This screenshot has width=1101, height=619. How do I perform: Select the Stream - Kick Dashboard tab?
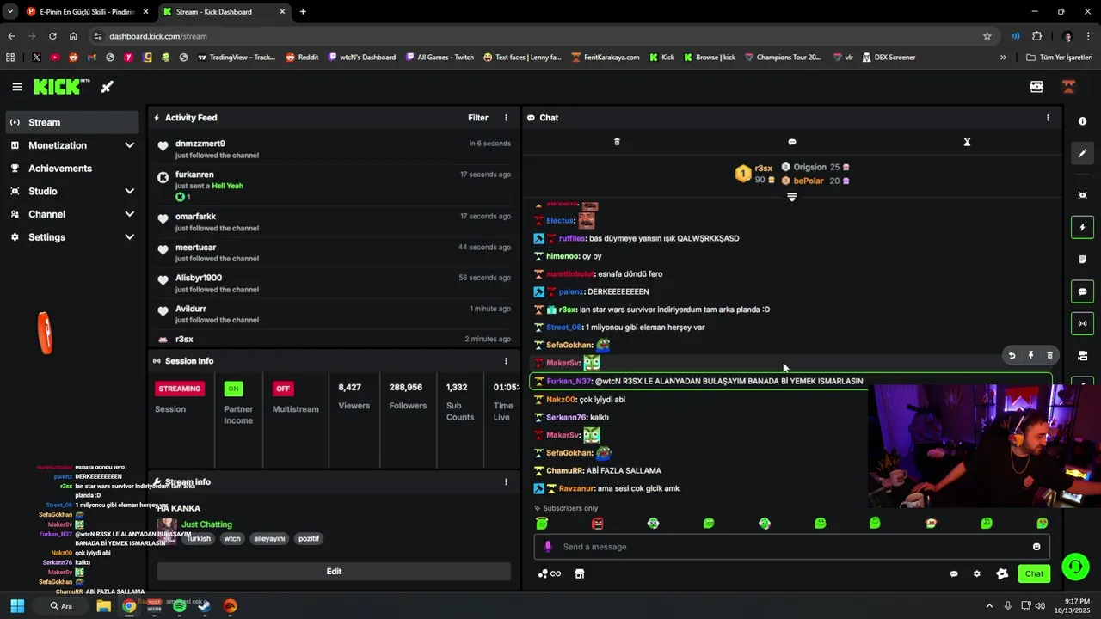coord(225,12)
